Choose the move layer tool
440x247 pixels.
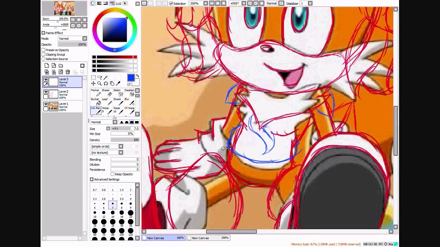click(93, 84)
